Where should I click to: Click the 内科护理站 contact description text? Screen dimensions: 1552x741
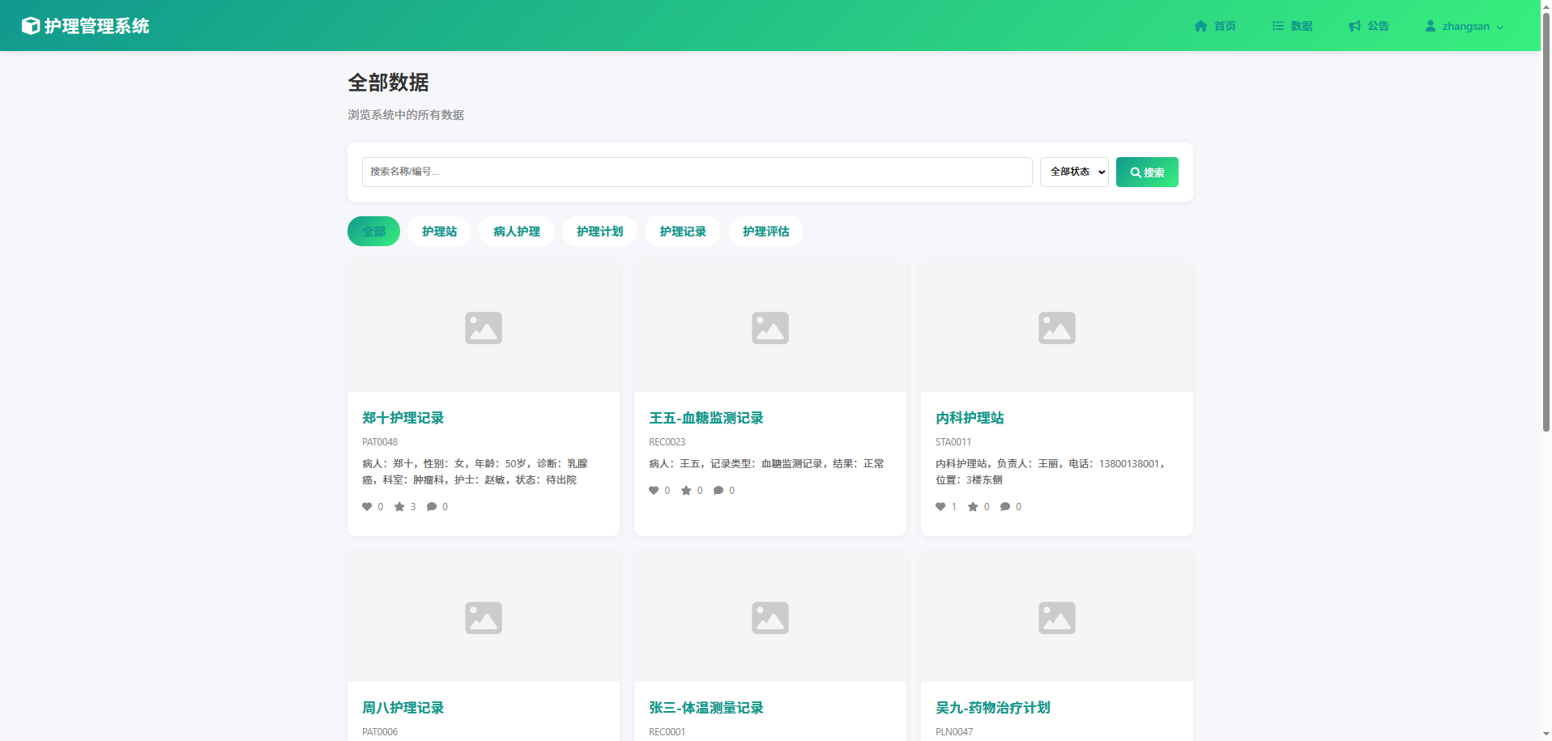point(1051,472)
